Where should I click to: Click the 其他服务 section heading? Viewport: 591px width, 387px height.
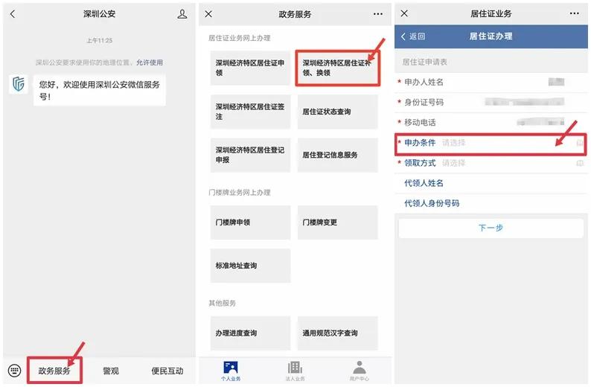click(223, 304)
